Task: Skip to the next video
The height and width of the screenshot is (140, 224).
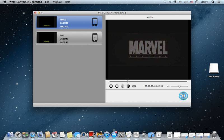Action: 128,86
